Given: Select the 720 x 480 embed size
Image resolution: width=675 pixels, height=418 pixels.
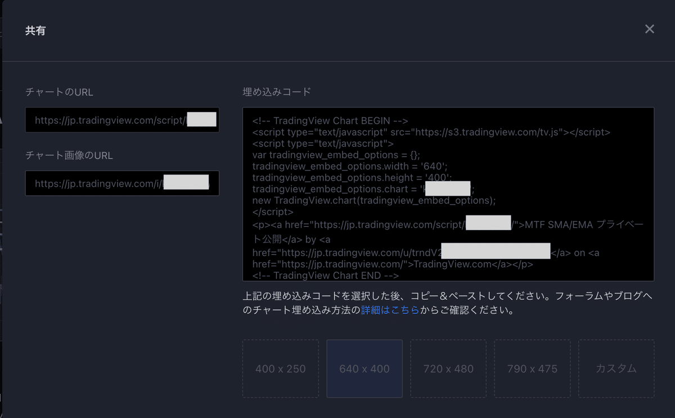Looking at the screenshot, I should coord(448,368).
